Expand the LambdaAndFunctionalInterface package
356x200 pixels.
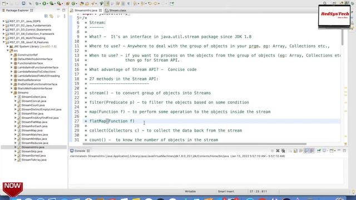pos(12,67)
